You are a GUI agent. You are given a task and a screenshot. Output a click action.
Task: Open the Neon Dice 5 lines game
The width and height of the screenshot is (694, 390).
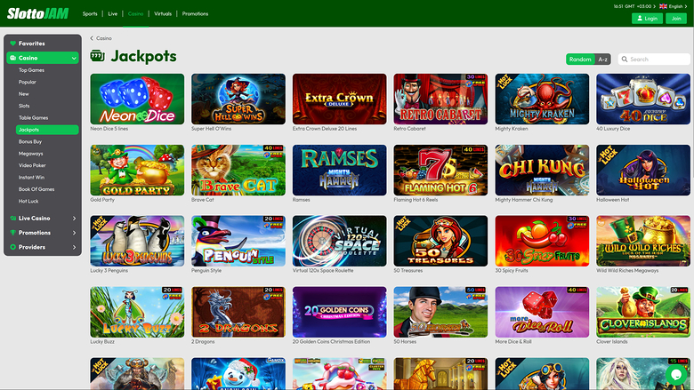[x=137, y=99]
